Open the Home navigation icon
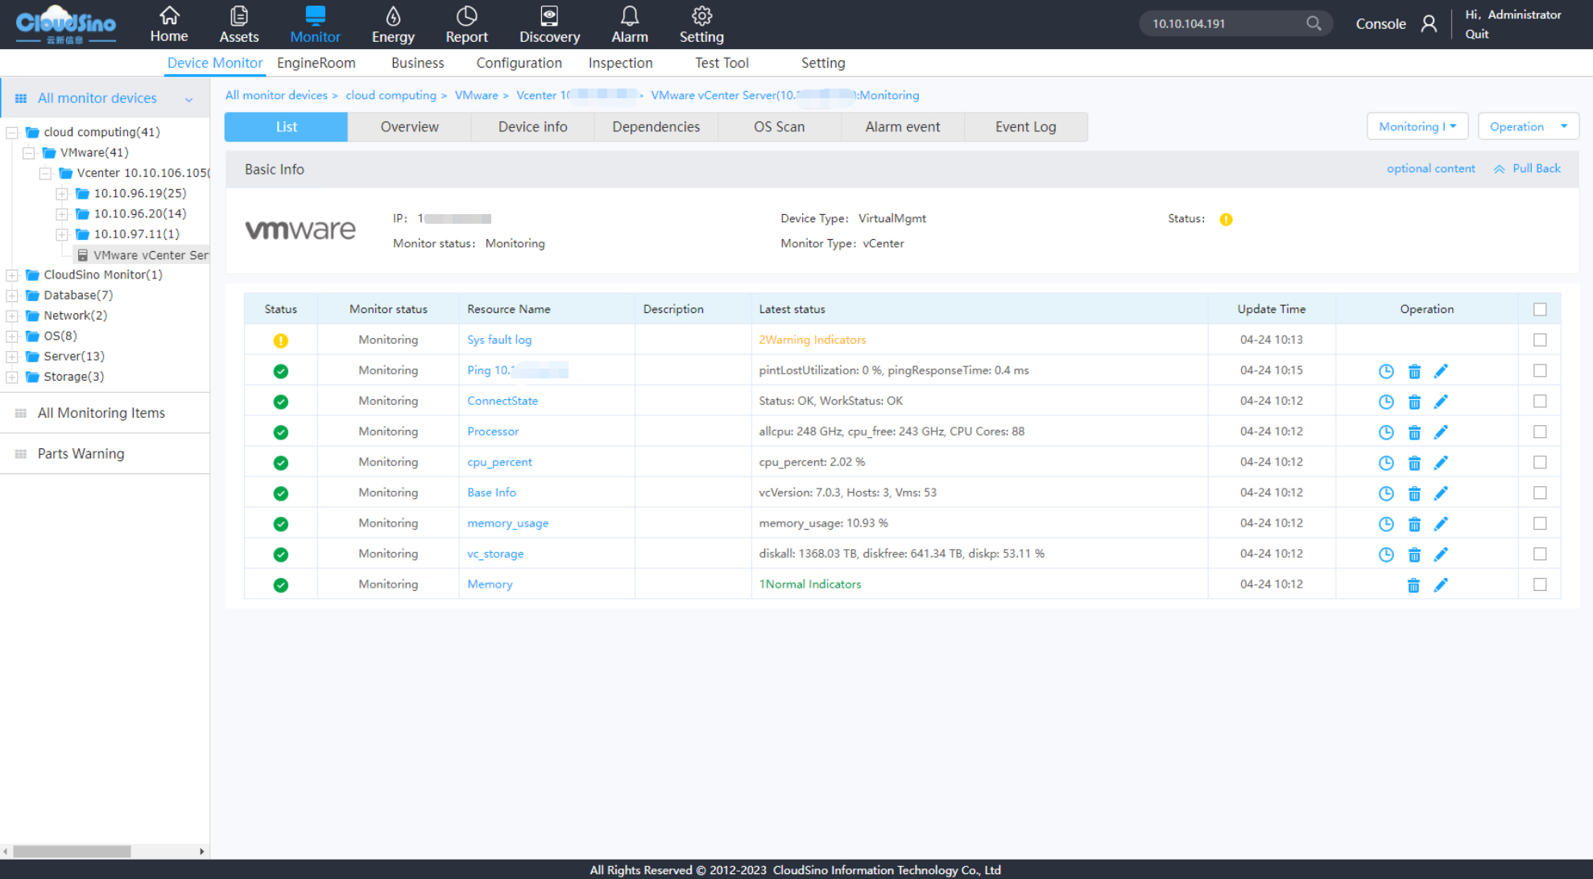 [169, 15]
